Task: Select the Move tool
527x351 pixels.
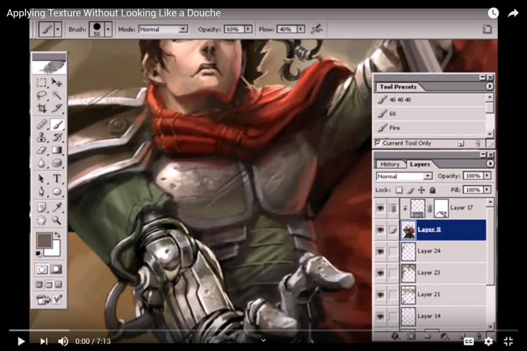Action: (x=57, y=82)
